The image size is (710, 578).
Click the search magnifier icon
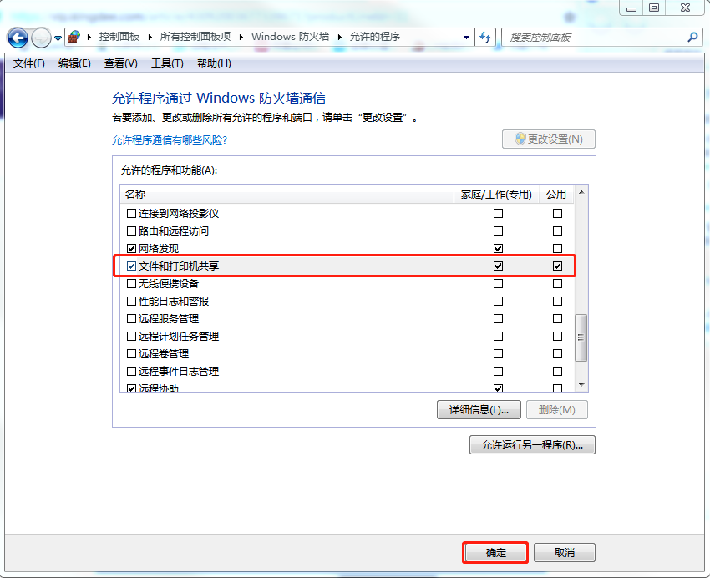click(692, 37)
